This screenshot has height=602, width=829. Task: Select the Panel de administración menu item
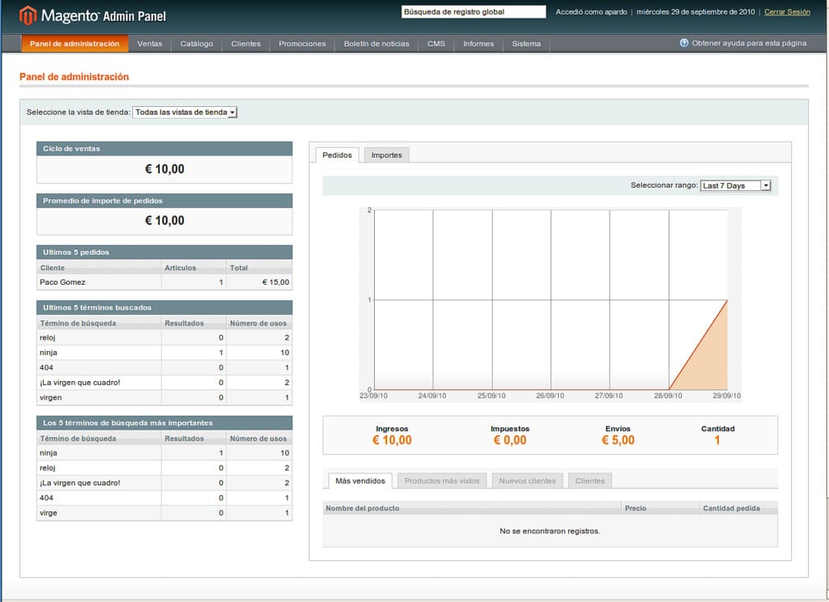pos(74,44)
